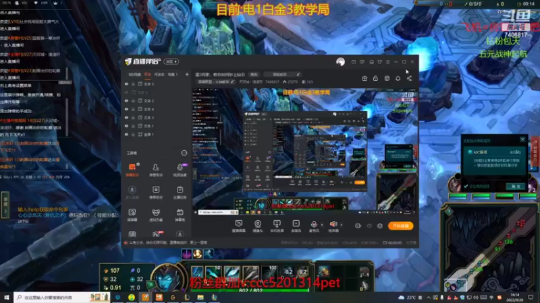Mute the 扬声器 speaker

[333, 224]
